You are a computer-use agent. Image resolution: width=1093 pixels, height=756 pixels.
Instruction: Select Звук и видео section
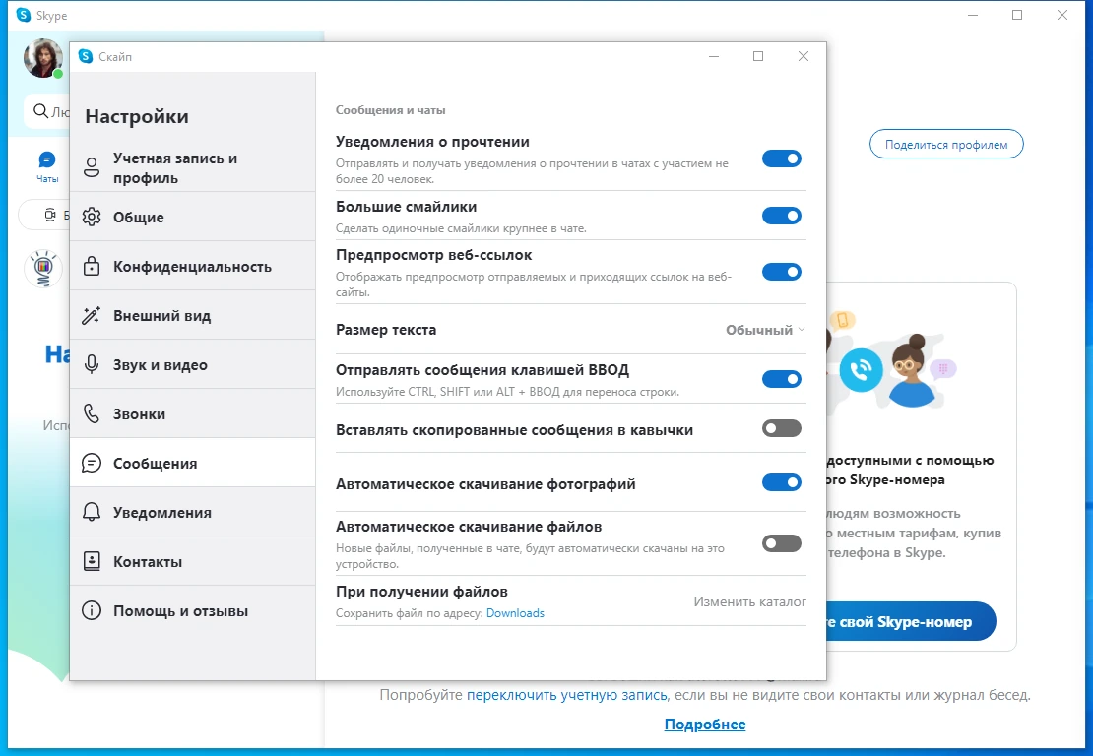[x=193, y=364]
